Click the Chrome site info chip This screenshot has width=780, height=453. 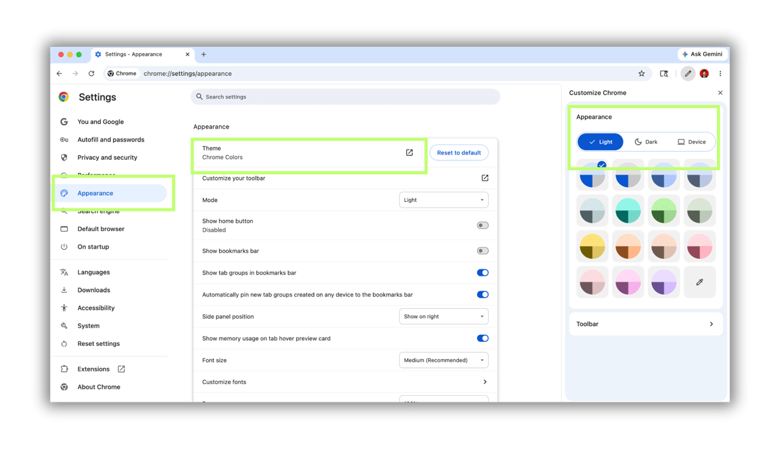click(122, 73)
